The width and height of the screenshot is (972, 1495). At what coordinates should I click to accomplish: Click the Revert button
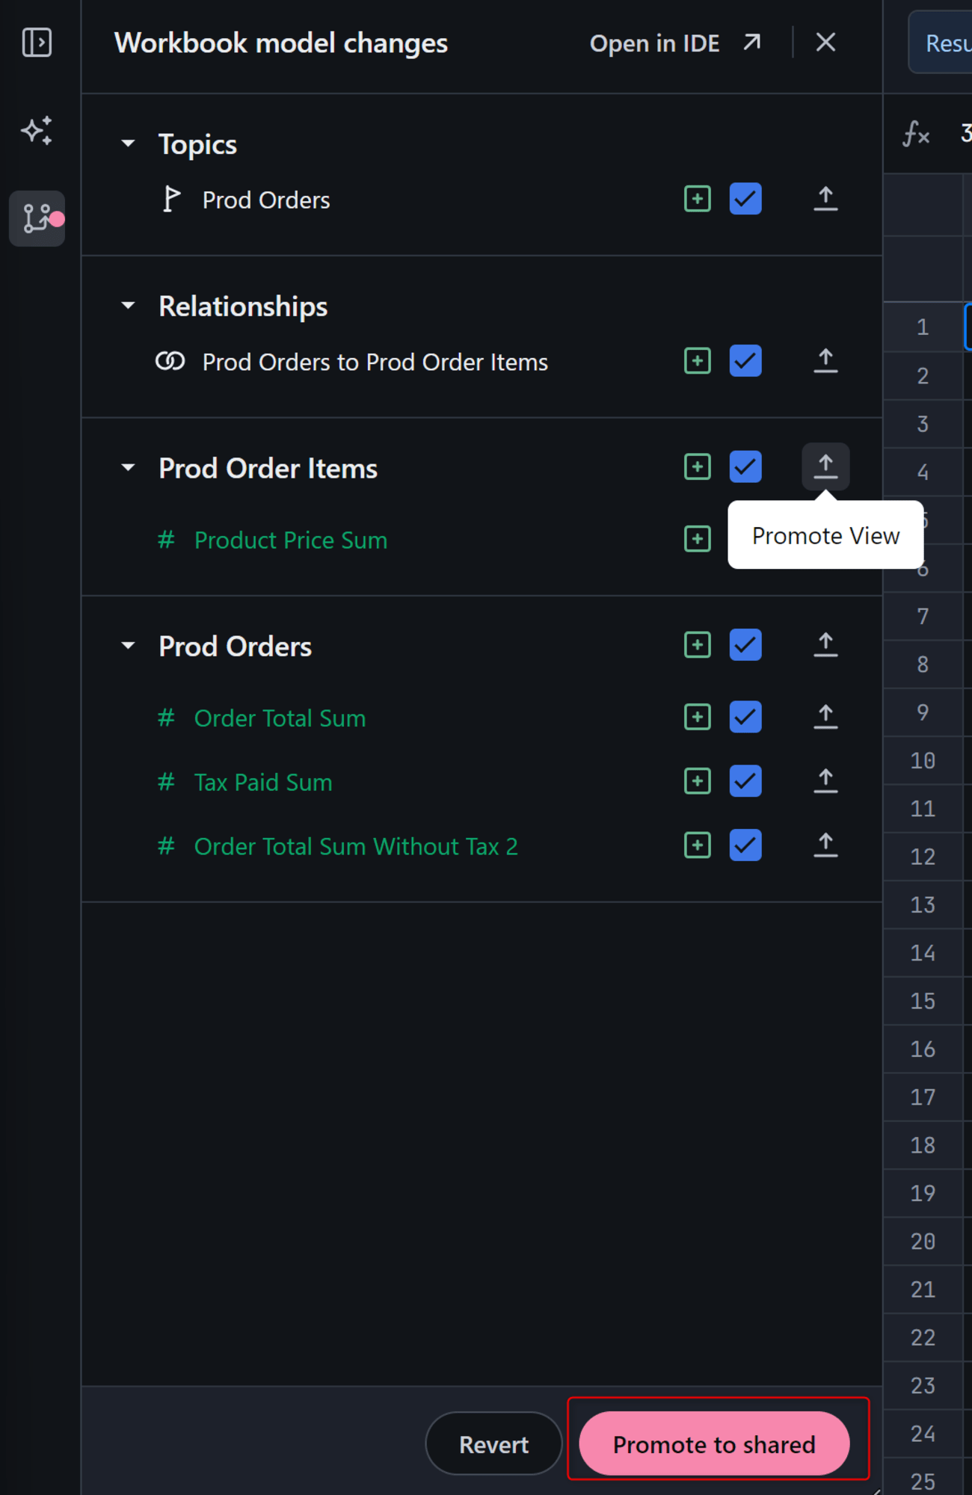pos(493,1443)
